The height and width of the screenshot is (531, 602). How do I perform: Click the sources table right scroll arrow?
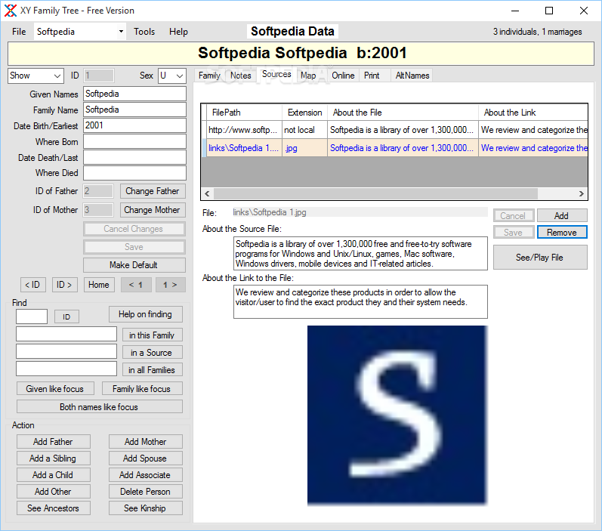(x=582, y=193)
